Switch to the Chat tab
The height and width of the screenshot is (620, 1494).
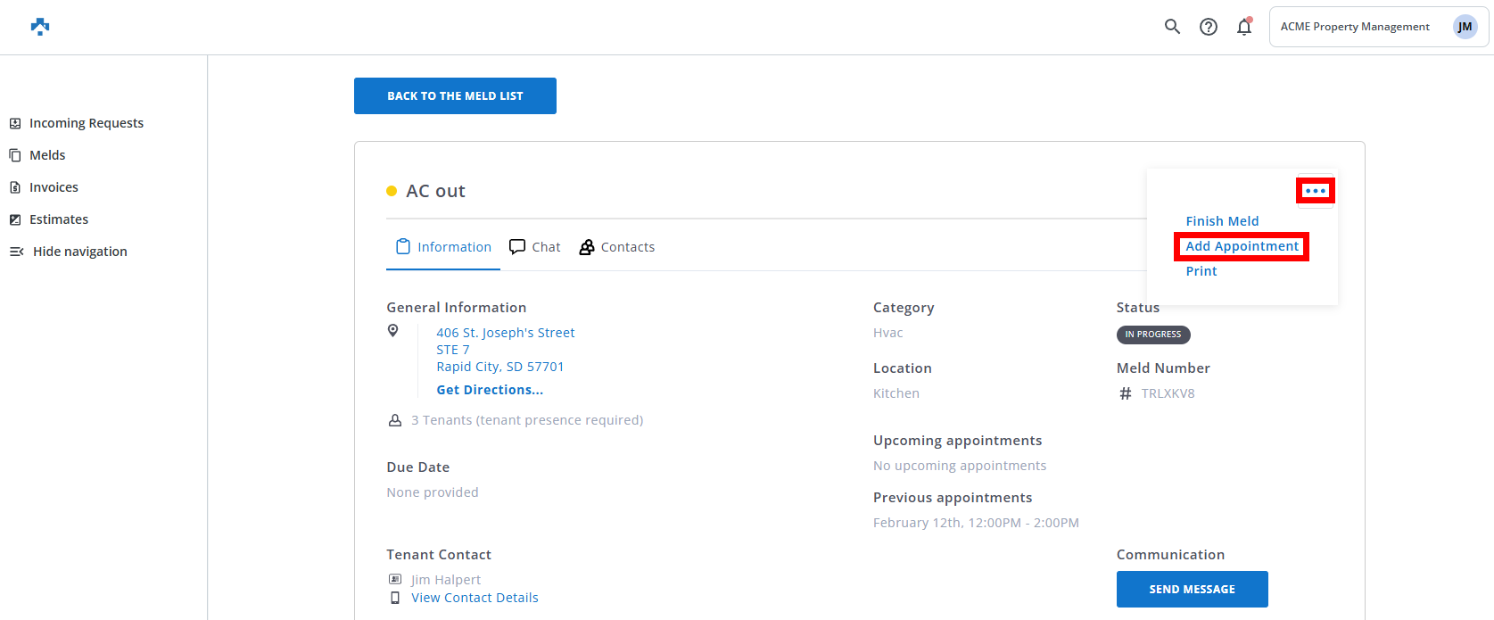535,247
